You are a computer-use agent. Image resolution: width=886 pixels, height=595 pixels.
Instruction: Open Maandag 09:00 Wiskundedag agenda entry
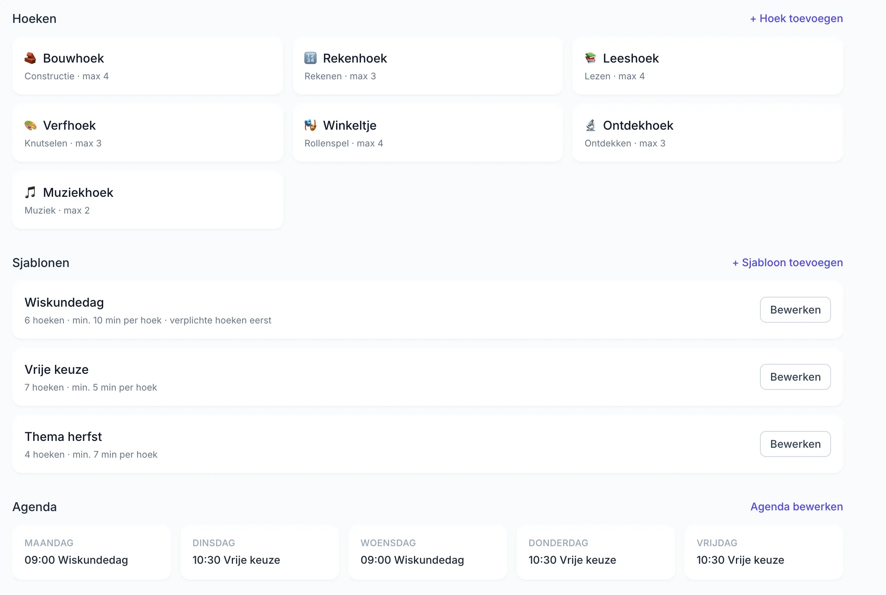pos(92,552)
